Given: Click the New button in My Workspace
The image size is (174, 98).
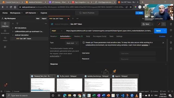Looking at the screenshot, I should click(x=38, y=19).
